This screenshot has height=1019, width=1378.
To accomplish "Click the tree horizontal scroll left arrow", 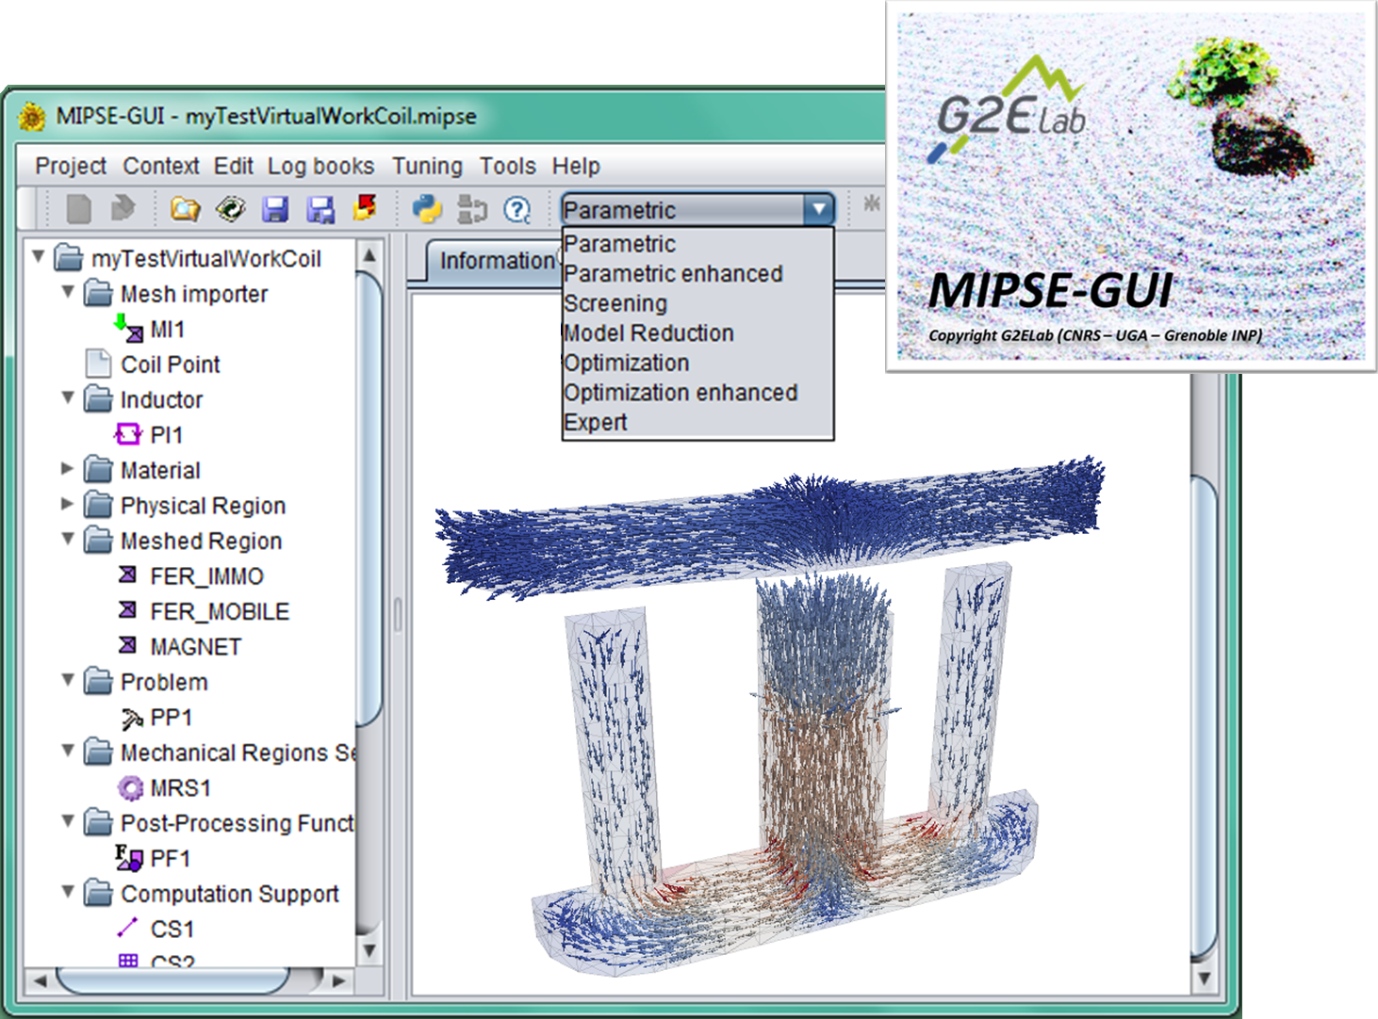I will coord(40,981).
